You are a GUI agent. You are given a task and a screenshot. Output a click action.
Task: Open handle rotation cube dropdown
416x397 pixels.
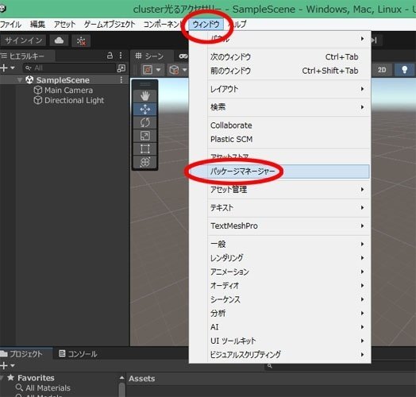[178, 70]
